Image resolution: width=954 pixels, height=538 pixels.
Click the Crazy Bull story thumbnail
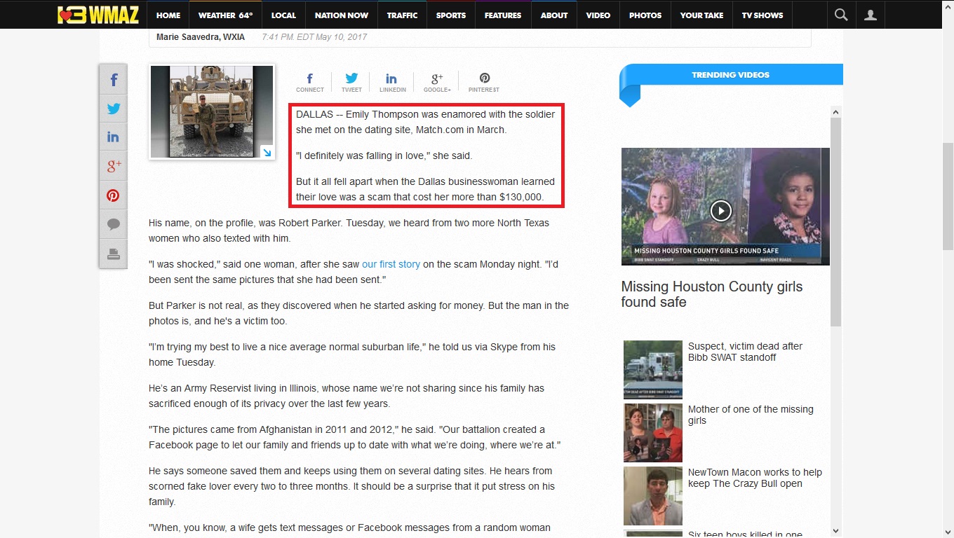pyautogui.click(x=653, y=496)
